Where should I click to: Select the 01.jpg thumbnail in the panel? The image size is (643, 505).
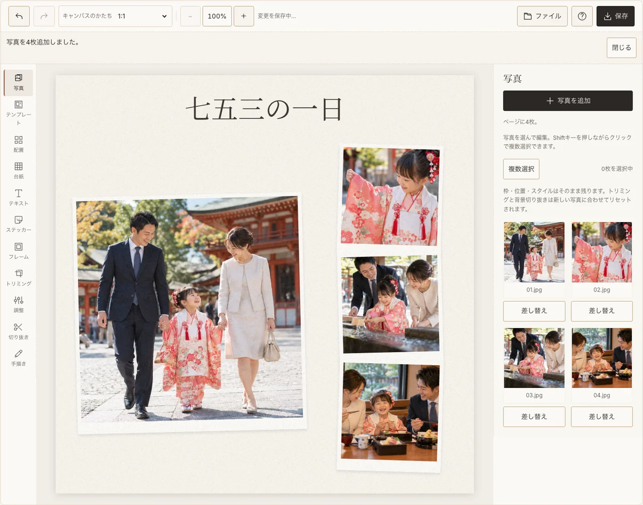(x=534, y=252)
